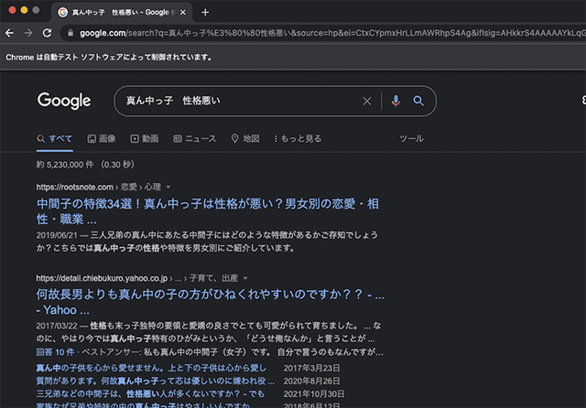Click the 2017年3月23日 date text
The height and width of the screenshot is (408, 586).
click(x=311, y=368)
